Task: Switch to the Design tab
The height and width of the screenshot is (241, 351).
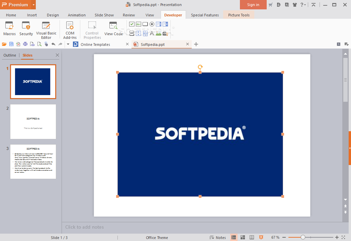Action: coord(53,15)
